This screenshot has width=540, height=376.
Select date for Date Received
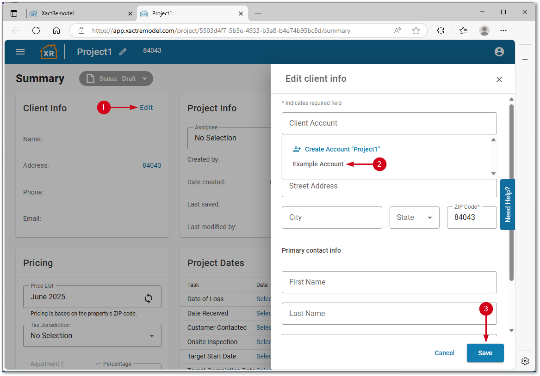click(x=263, y=314)
